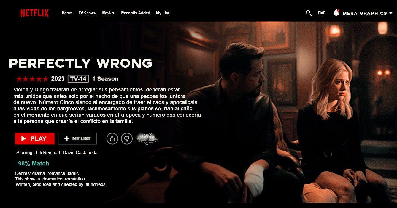Open My List in navigation bar
397x208 pixels.
point(163,13)
